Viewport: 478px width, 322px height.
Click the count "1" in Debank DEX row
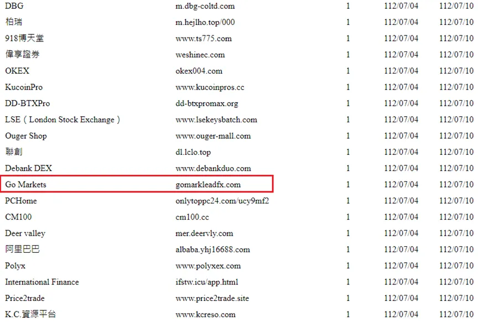[348, 168]
